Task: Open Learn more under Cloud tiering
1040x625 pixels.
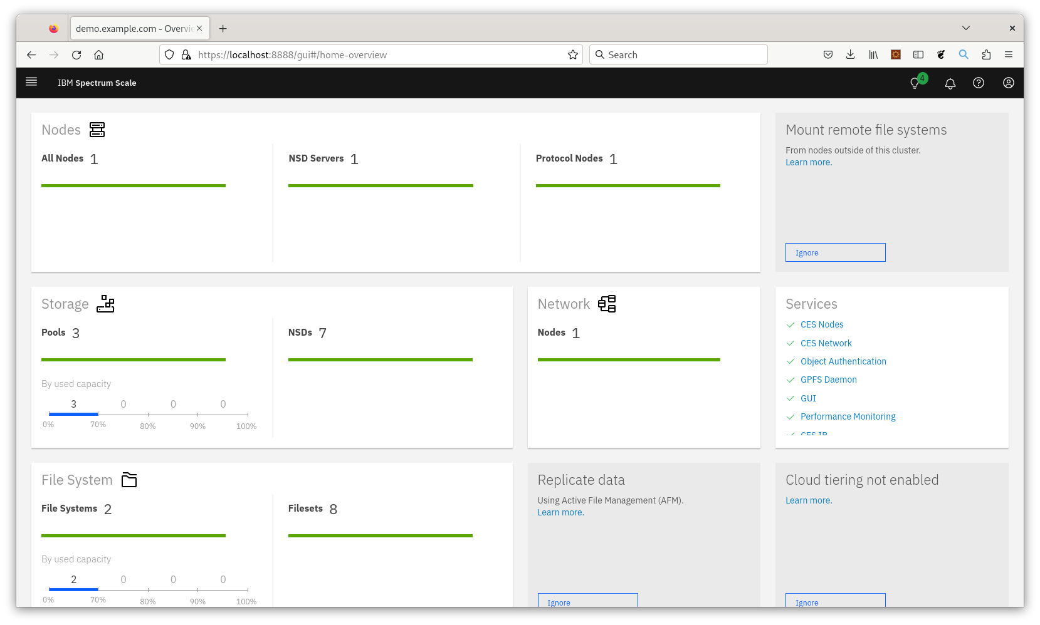Action: click(x=809, y=500)
